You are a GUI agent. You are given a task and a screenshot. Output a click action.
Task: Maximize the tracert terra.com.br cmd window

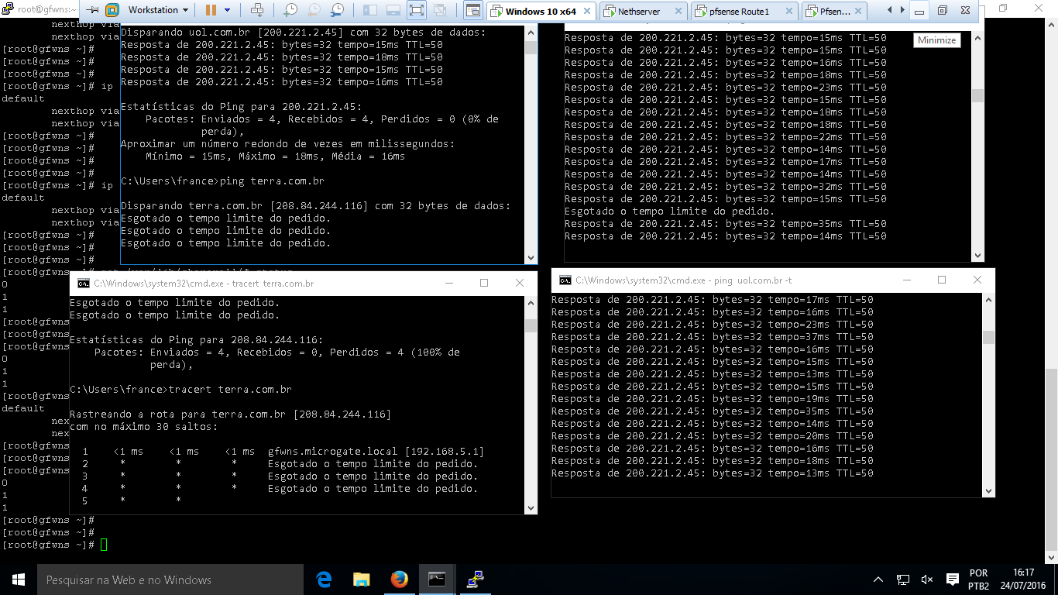tap(484, 284)
